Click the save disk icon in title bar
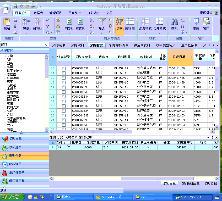Screen dimensions: 222x201 (15, 6)
